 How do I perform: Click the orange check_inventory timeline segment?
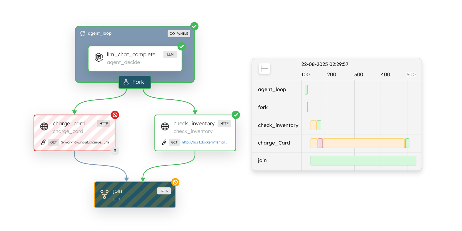(x=314, y=125)
